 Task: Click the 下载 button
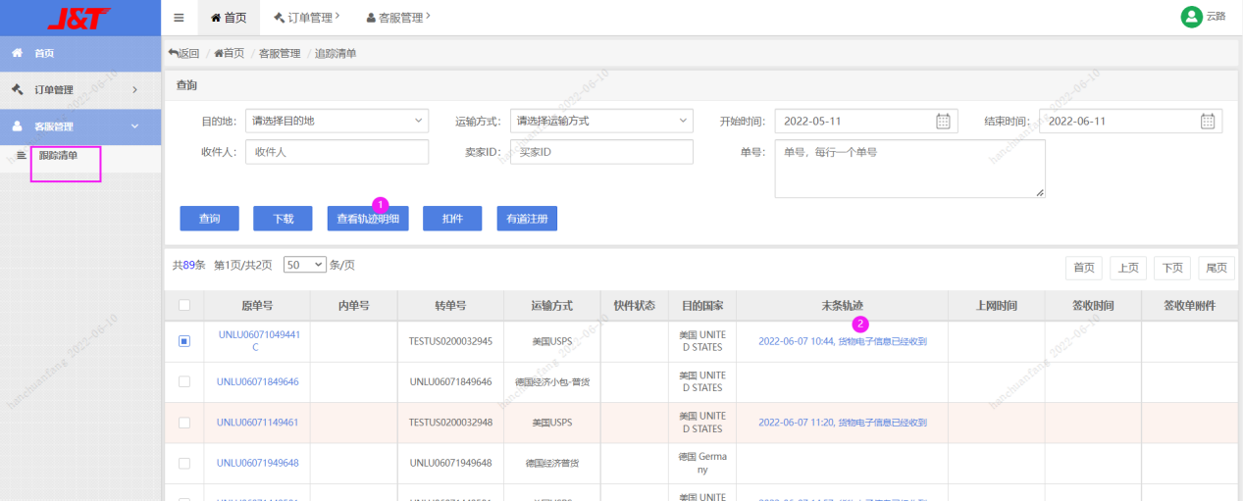pos(283,219)
